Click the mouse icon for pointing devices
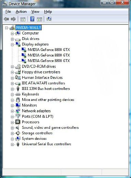 pos(18,100)
